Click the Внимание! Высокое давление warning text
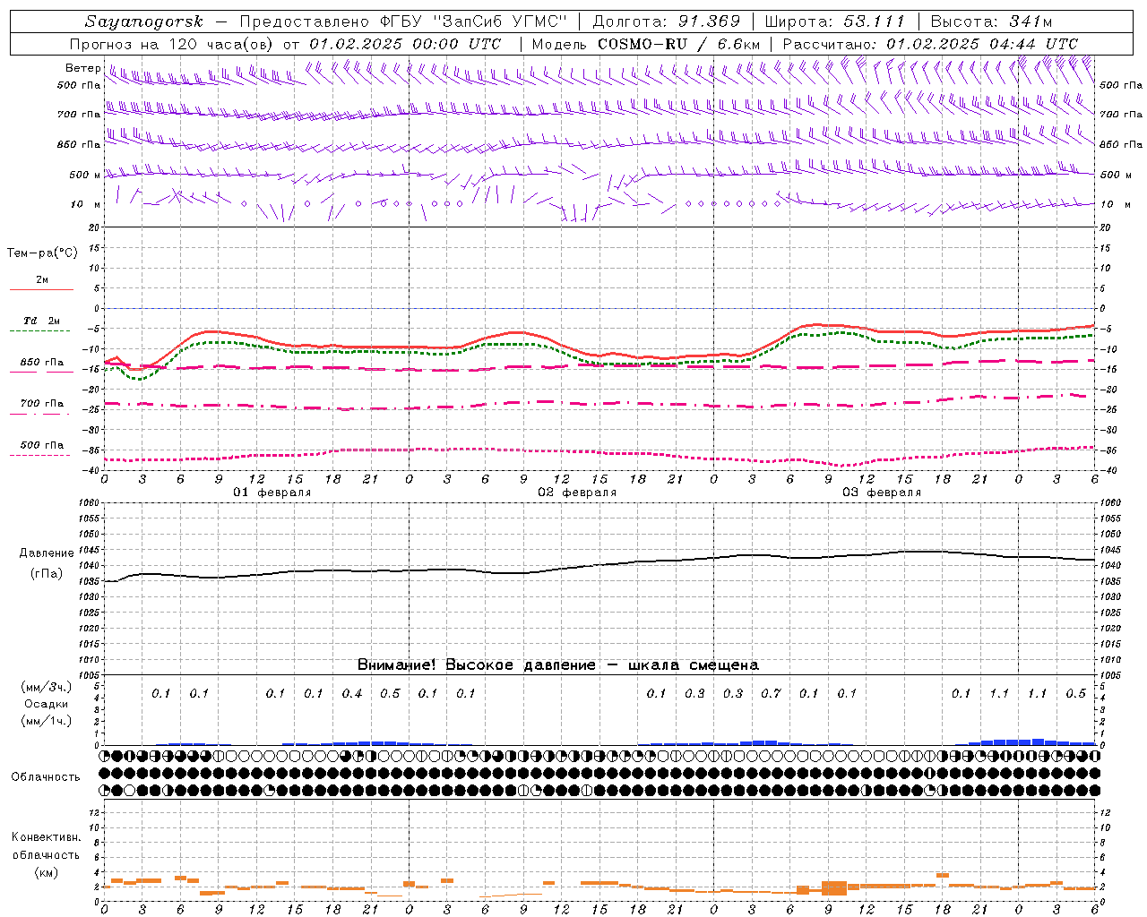The width and height of the screenshot is (1147, 917). pos(558,664)
